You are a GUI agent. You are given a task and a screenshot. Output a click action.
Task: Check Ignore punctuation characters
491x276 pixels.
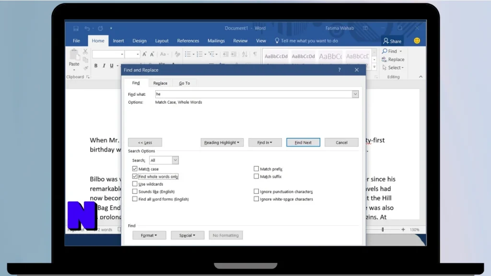pyautogui.click(x=256, y=191)
